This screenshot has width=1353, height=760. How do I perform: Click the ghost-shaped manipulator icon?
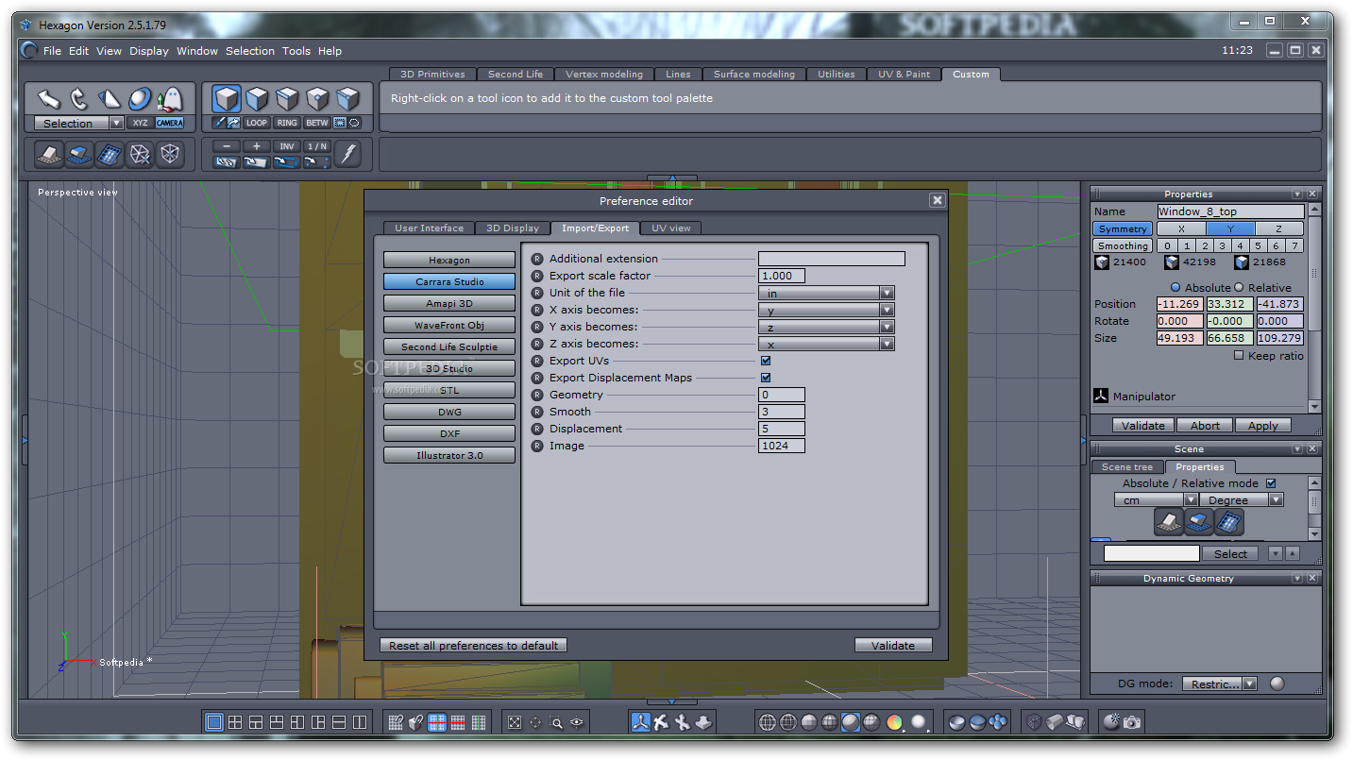click(170, 98)
